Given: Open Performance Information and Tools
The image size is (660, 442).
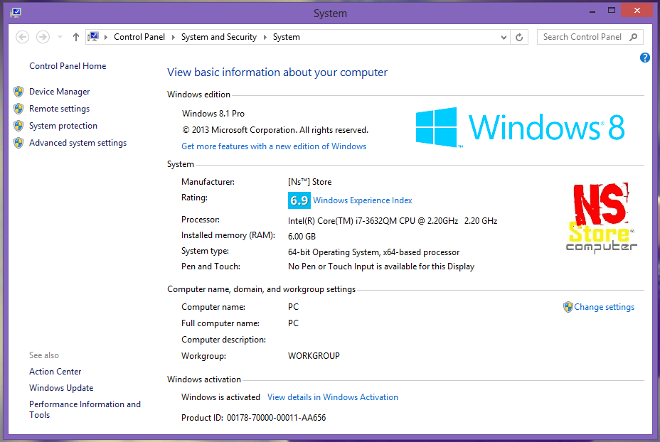Looking at the screenshot, I should click(85, 409).
